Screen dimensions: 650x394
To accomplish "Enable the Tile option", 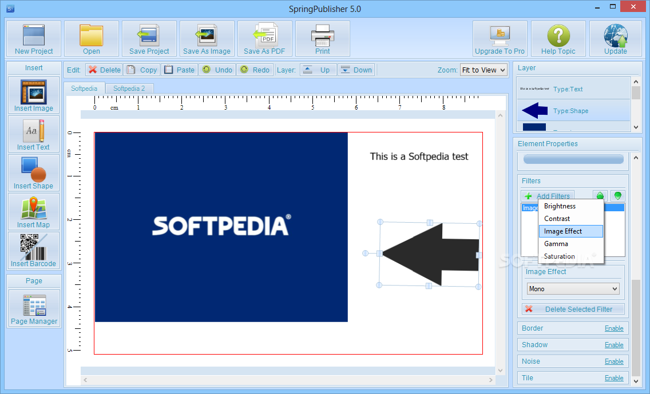I will point(614,378).
